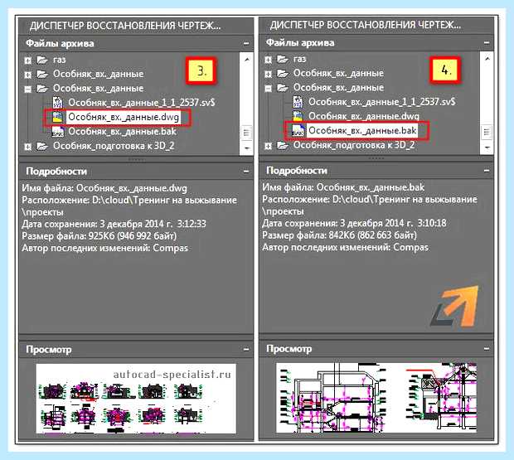Click the left ДИСПЕТЧЕР ВОССТАНОВЛЕНИЯ ЧЕРТЕЖ... title bar
This screenshot has width=514, height=460.
click(x=136, y=26)
